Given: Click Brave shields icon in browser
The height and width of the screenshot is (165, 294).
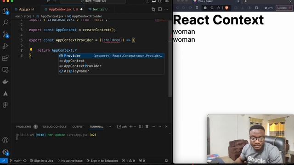Looking at the screenshot, I should coord(226,8).
